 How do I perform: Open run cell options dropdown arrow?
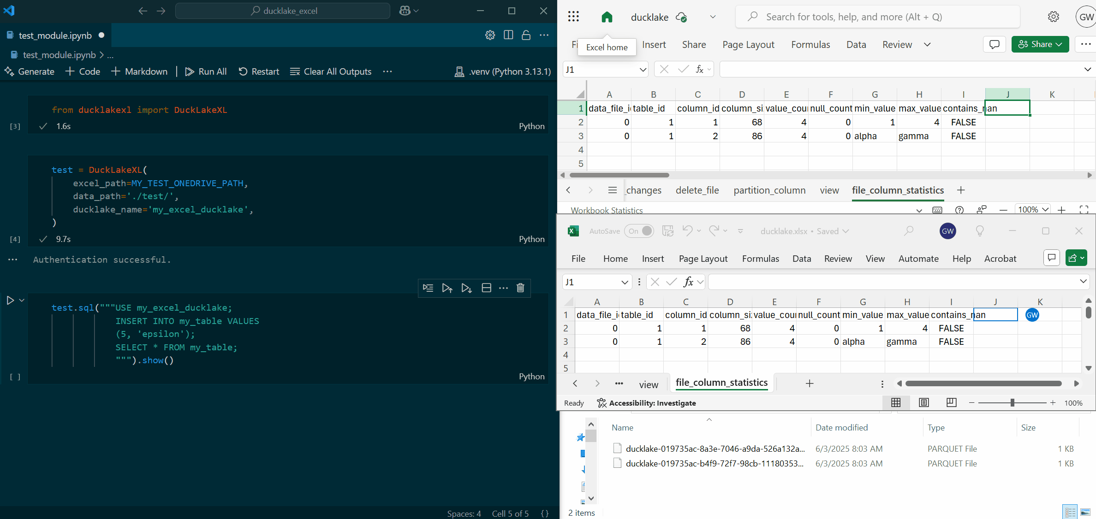pos(22,301)
